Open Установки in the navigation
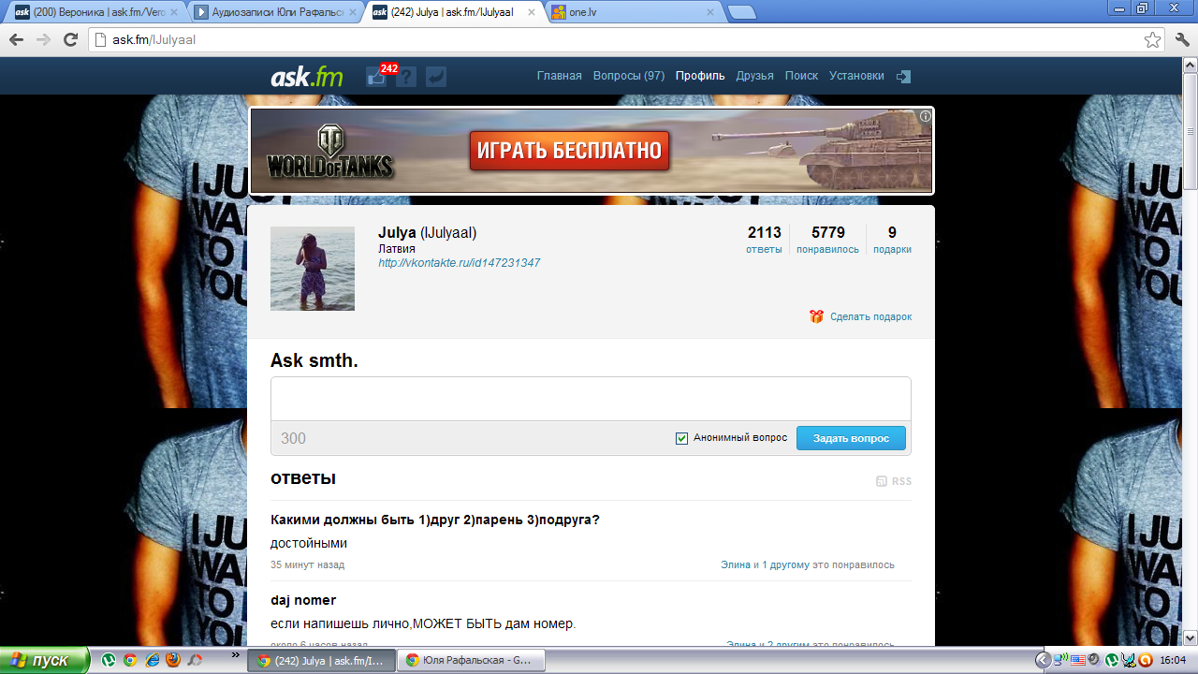This screenshot has height=674, width=1198. pyautogui.click(x=856, y=76)
